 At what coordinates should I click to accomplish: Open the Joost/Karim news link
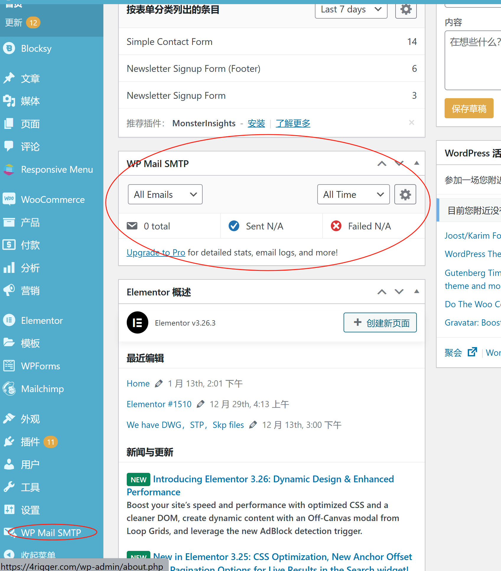[x=473, y=235]
